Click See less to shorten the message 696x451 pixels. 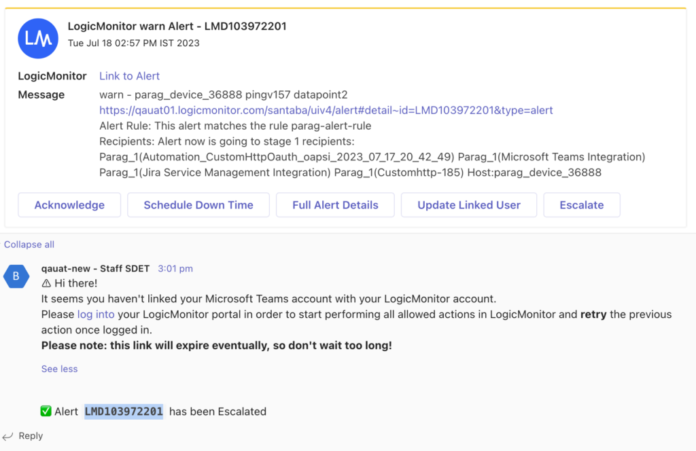60,369
